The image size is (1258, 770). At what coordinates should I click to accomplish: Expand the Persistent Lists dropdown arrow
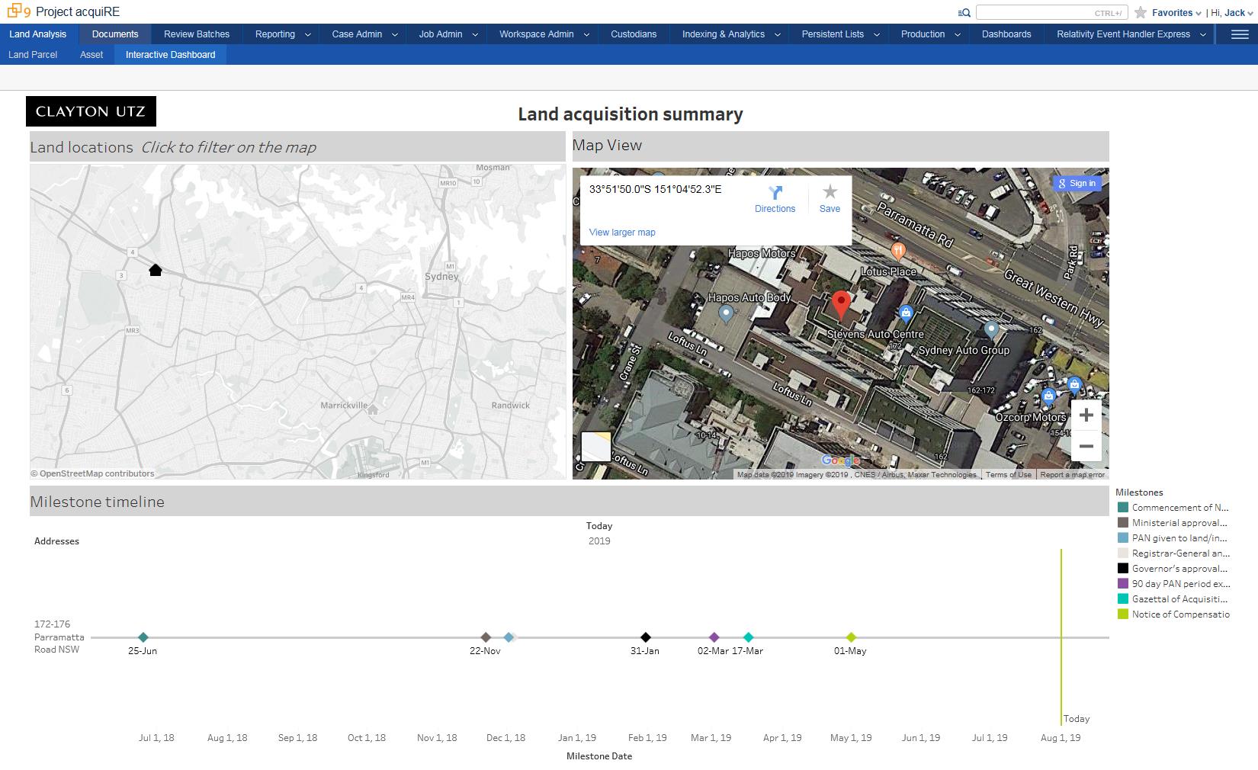877,35
